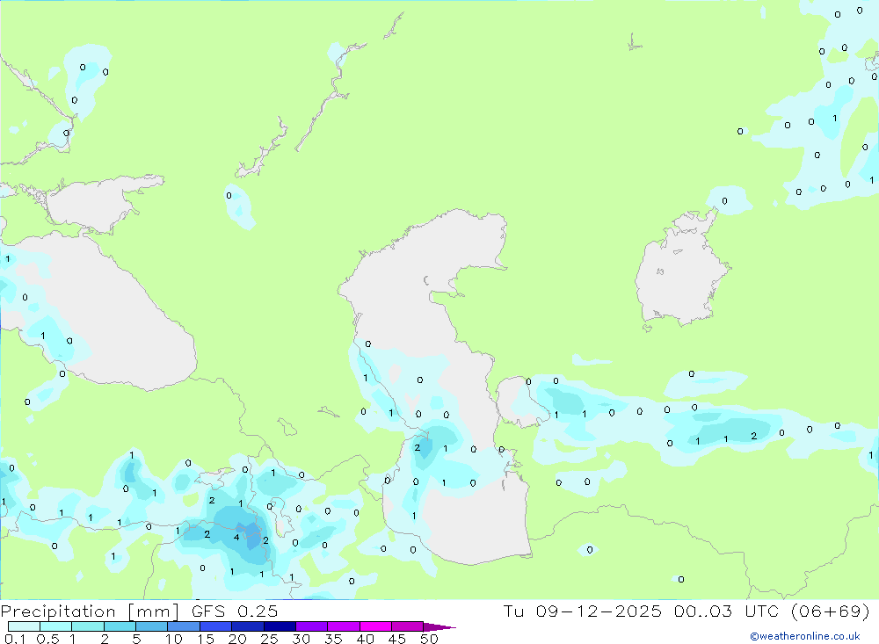The width and height of the screenshot is (879, 644).
Task: Click the 0.5–1 mm legend color swatch
Action: [x=56, y=626]
